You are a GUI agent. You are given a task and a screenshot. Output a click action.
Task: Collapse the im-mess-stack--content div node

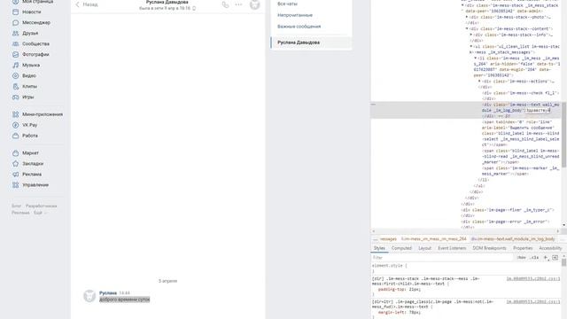coord(467,28)
